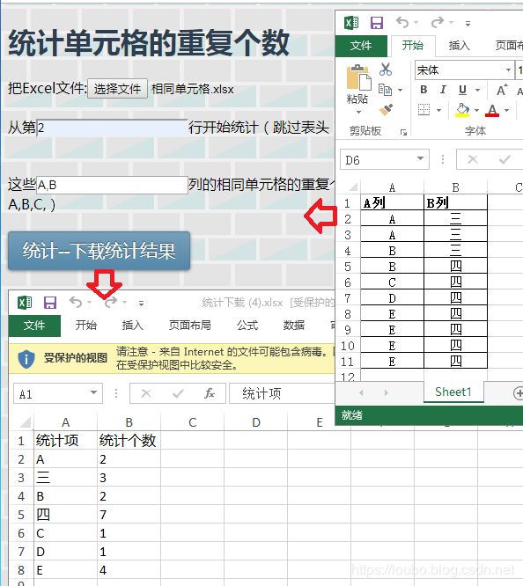Click the Borders icon

pos(424,110)
